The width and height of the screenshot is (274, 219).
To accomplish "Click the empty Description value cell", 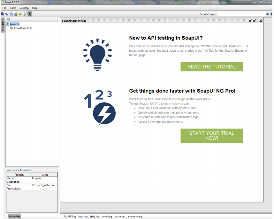I will (45, 182).
